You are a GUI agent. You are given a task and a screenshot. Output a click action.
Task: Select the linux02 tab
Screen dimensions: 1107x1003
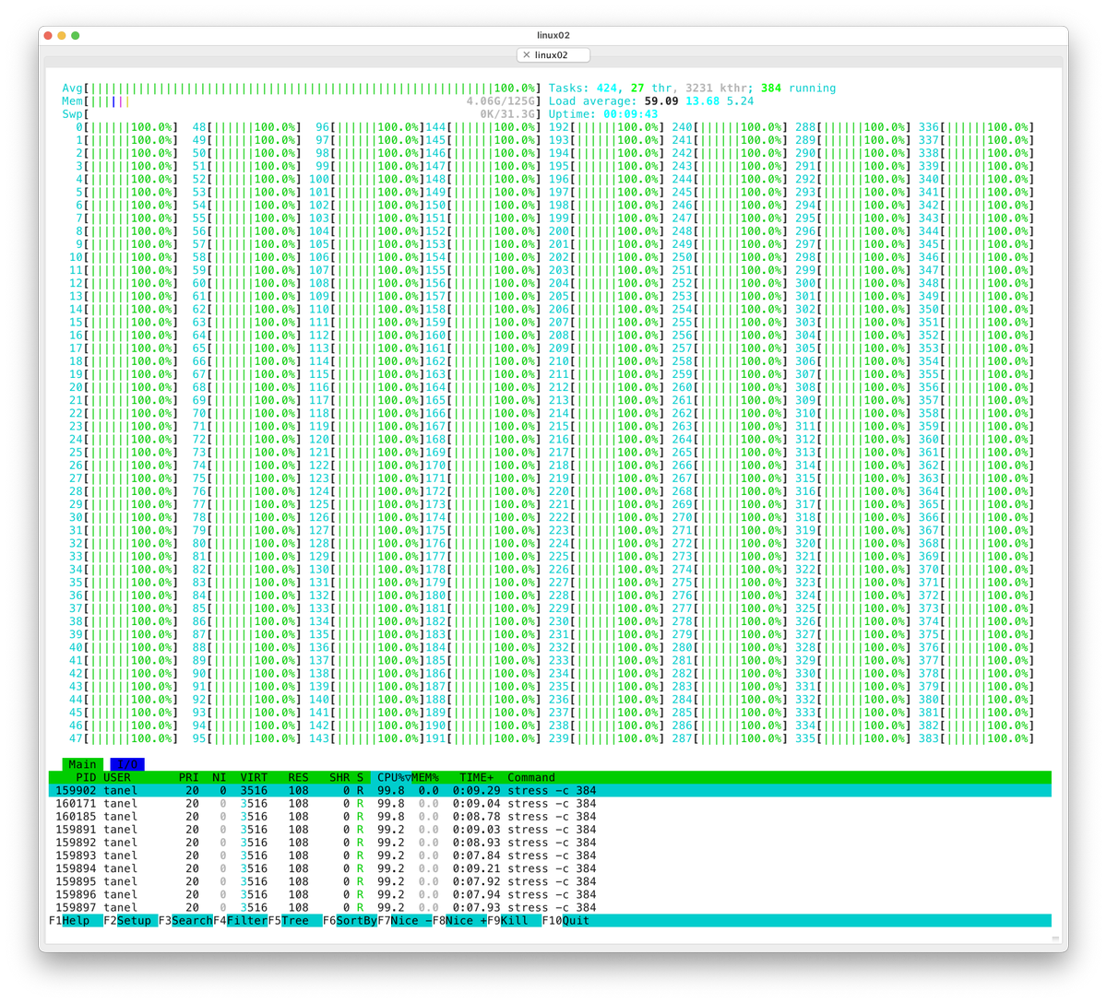[x=553, y=55]
